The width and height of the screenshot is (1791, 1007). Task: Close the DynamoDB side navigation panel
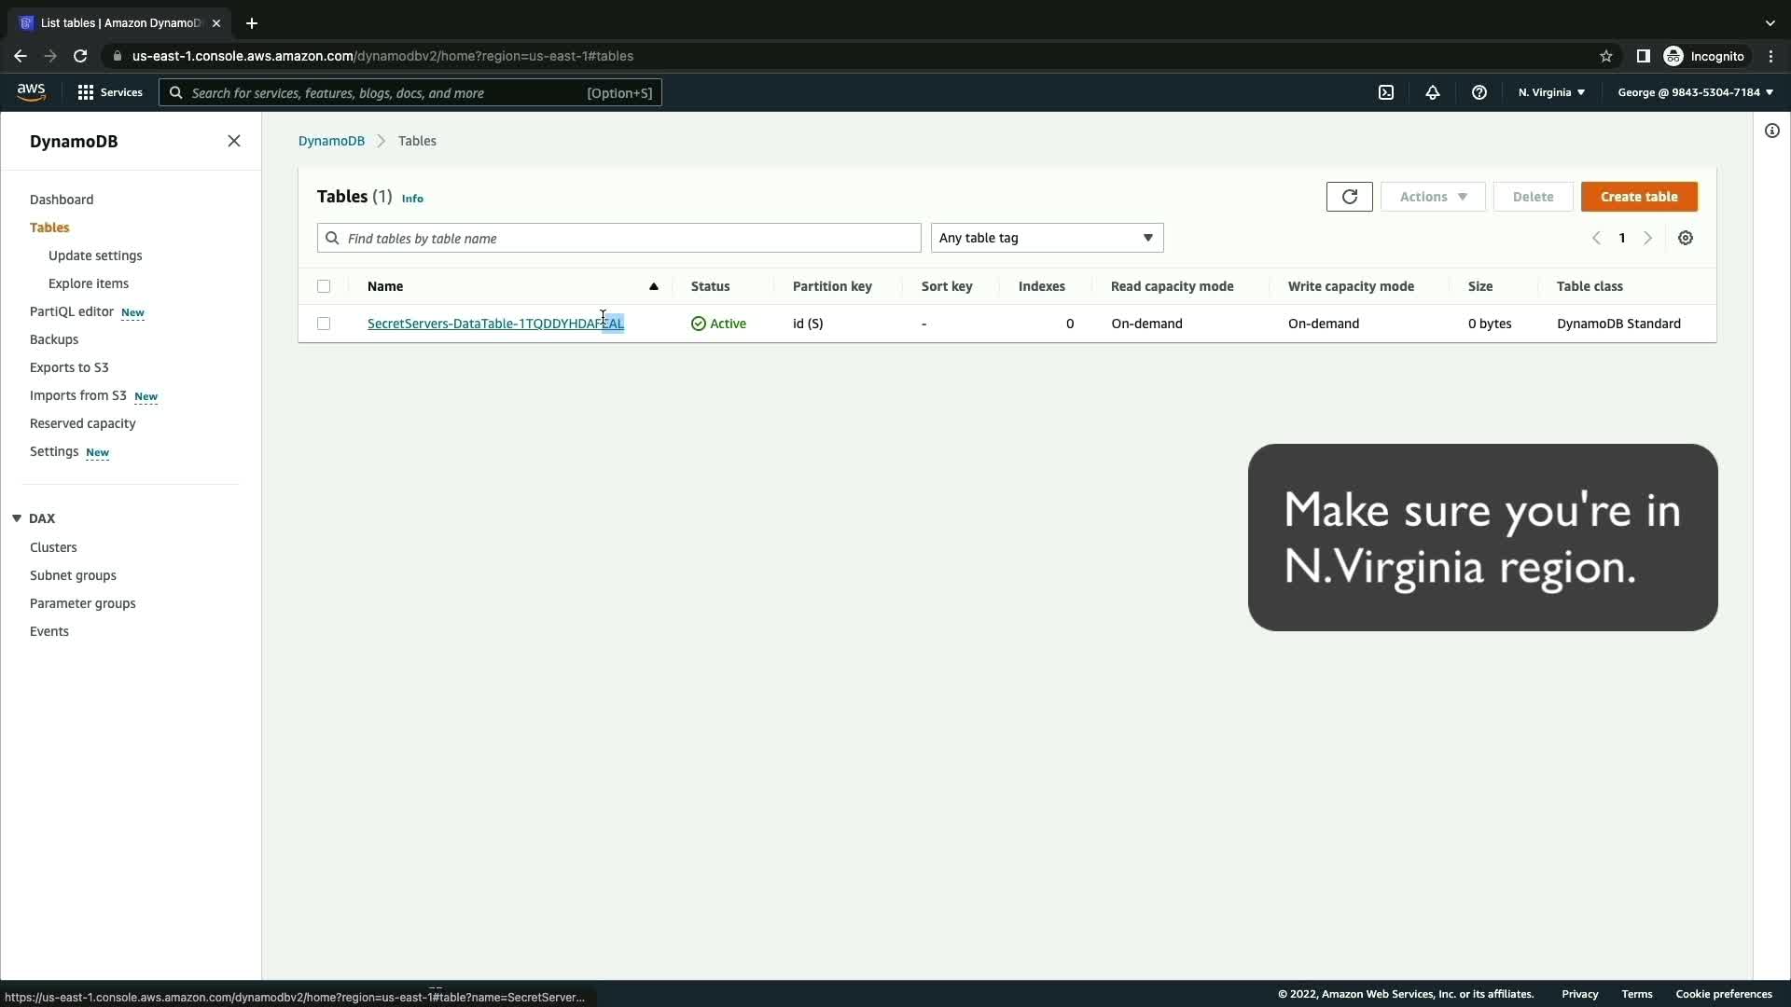tap(234, 141)
